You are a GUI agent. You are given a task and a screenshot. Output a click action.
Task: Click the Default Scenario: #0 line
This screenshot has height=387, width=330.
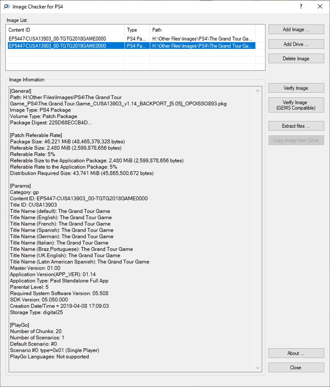pos(33,344)
